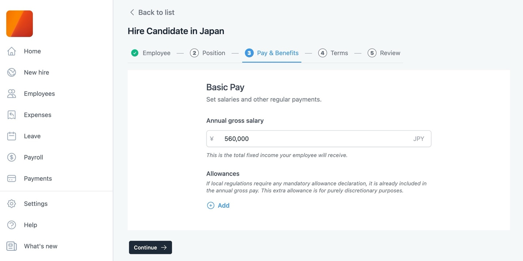Click the Expenses receipt icon
The height and width of the screenshot is (261, 523).
pyautogui.click(x=12, y=115)
